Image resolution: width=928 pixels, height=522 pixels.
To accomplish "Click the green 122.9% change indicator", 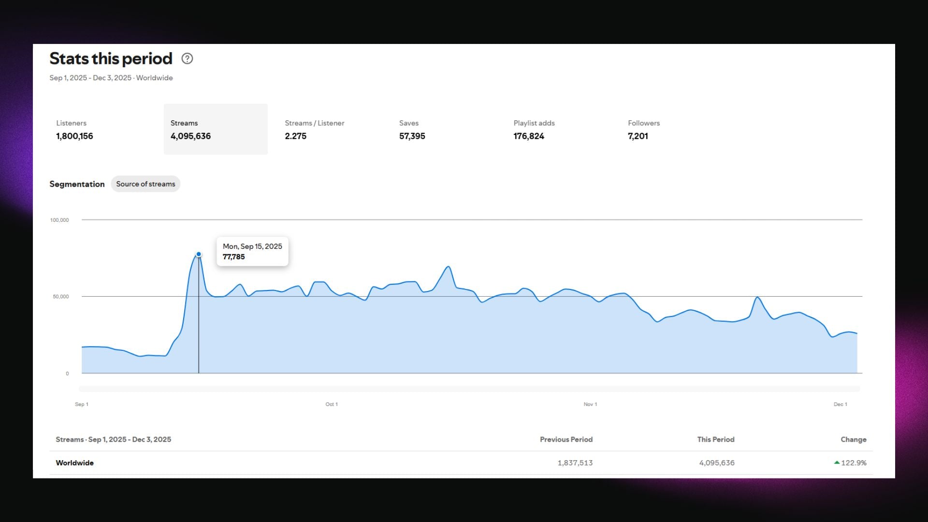I will (850, 463).
